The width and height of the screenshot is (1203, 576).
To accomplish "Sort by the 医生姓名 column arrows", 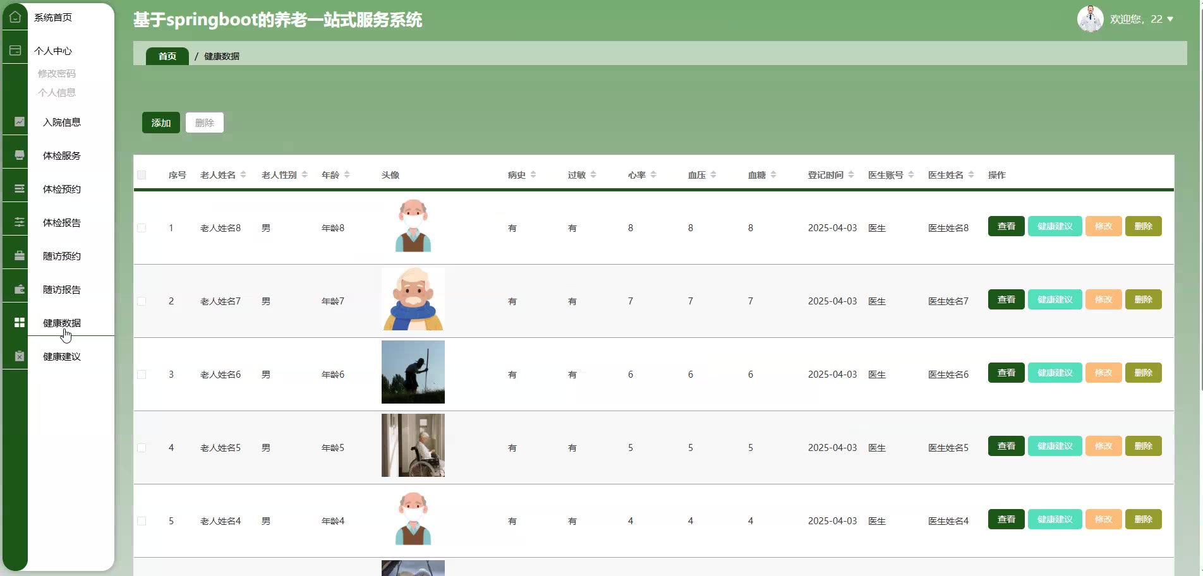I will 971,175.
